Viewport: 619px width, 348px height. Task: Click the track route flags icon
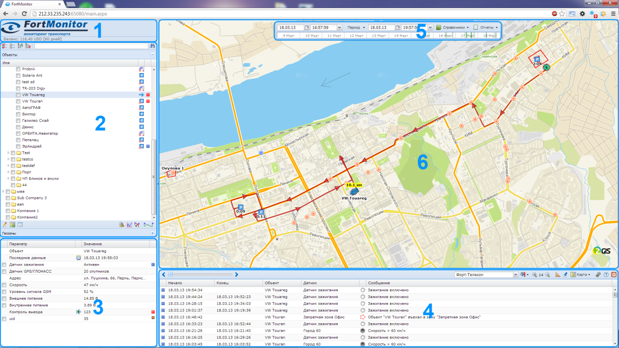tap(148, 225)
